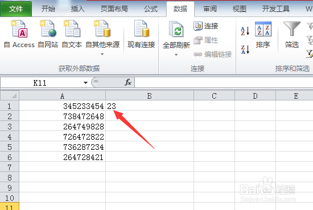Viewport: 313px width, 210px height.
Task: Select row 2 header
Action: pos(10,116)
